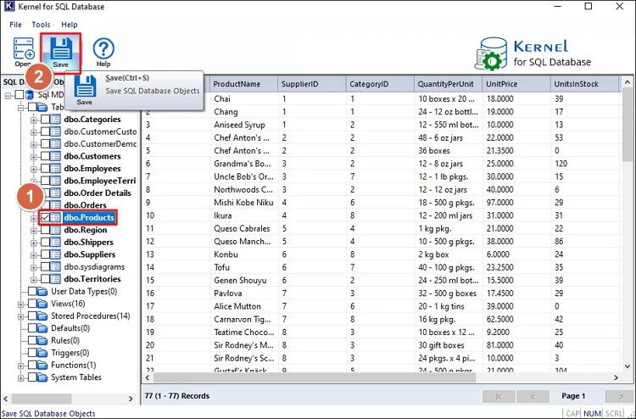The width and height of the screenshot is (636, 419).
Task: Check the dbo.Customers checkbox
Action: tap(46, 156)
